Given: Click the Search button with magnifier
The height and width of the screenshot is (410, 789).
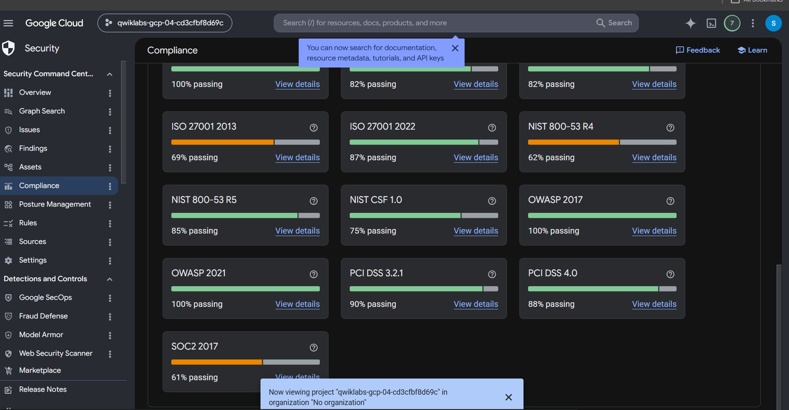Looking at the screenshot, I should coord(614,23).
